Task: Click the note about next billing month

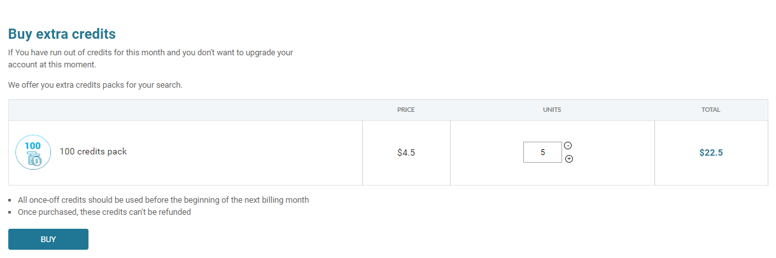Action: pos(164,200)
